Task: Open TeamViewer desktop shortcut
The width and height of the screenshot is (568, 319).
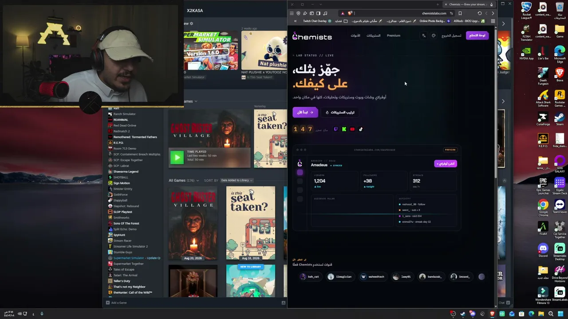Action: [x=560, y=206]
